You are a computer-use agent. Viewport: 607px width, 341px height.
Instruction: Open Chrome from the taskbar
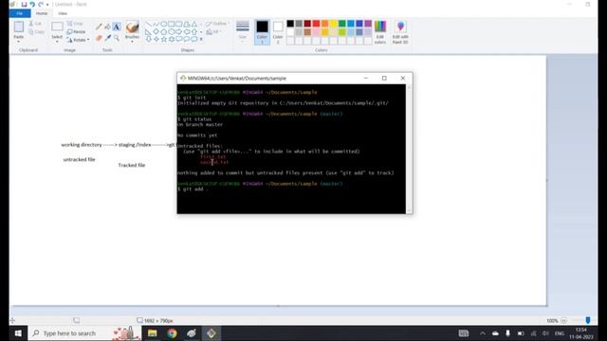tap(172, 333)
